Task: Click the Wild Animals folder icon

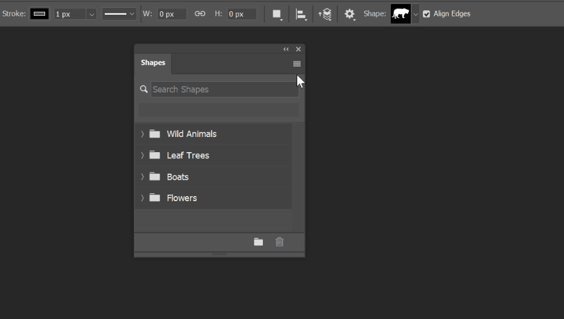Action: (x=155, y=134)
